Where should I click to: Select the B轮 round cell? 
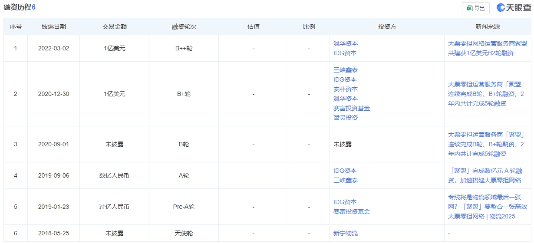[184, 144]
